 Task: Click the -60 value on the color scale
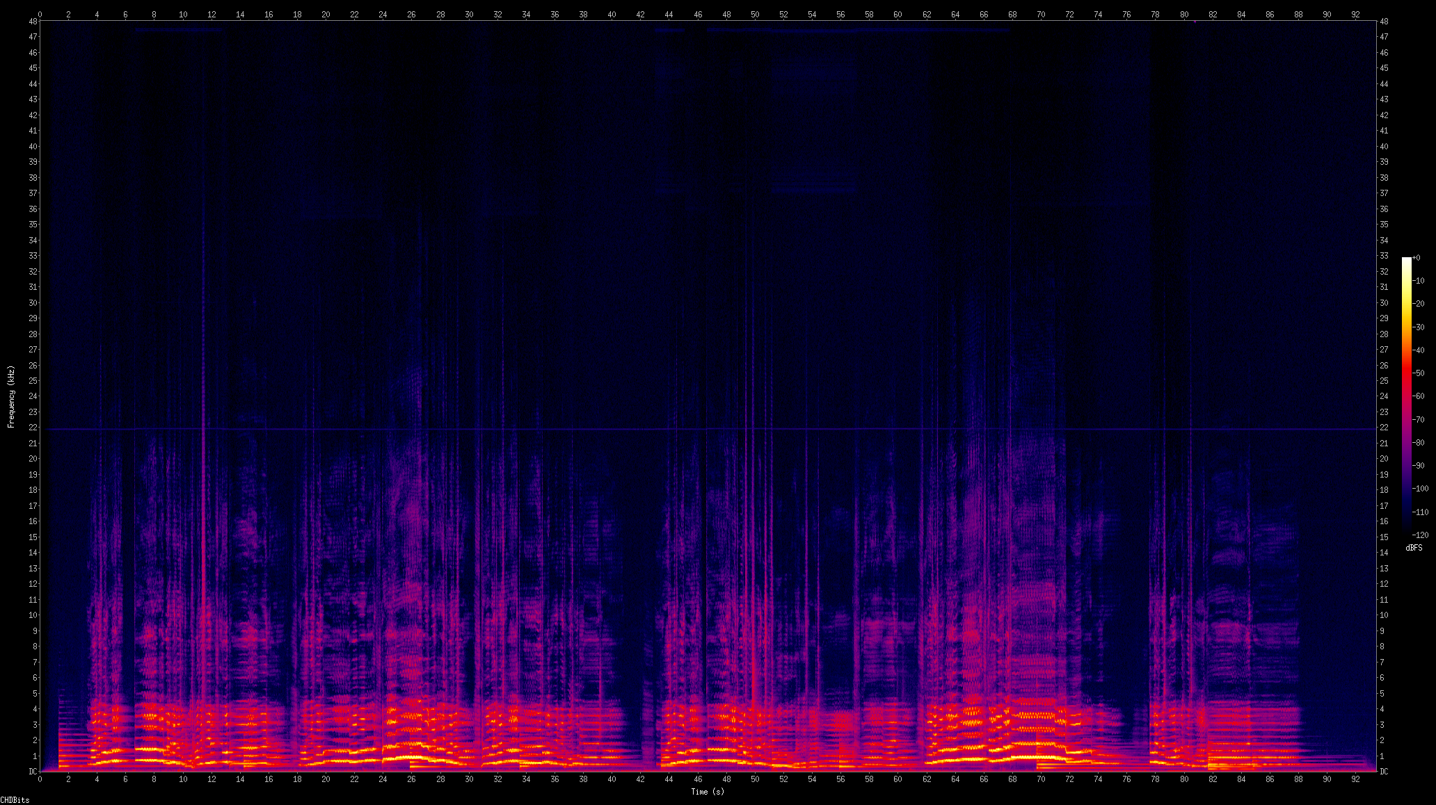[x=1419, y=396]
